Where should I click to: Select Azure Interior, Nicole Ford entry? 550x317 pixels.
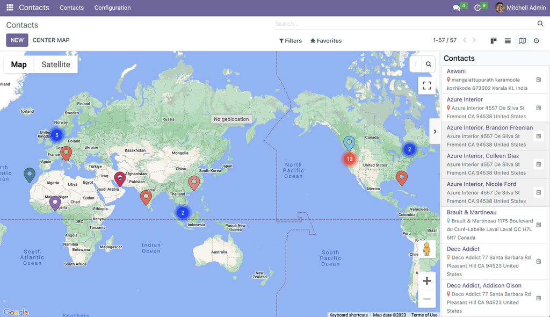point(481,184)
